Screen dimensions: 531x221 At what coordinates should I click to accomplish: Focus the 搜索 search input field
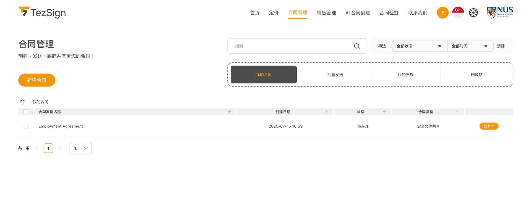click(290, 46)
